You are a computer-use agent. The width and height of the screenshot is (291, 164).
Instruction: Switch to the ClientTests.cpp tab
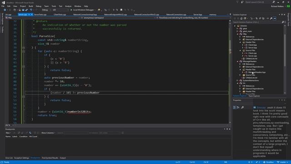60,15
